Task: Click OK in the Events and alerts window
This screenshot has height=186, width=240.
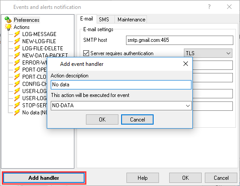Action: [185, 178]
